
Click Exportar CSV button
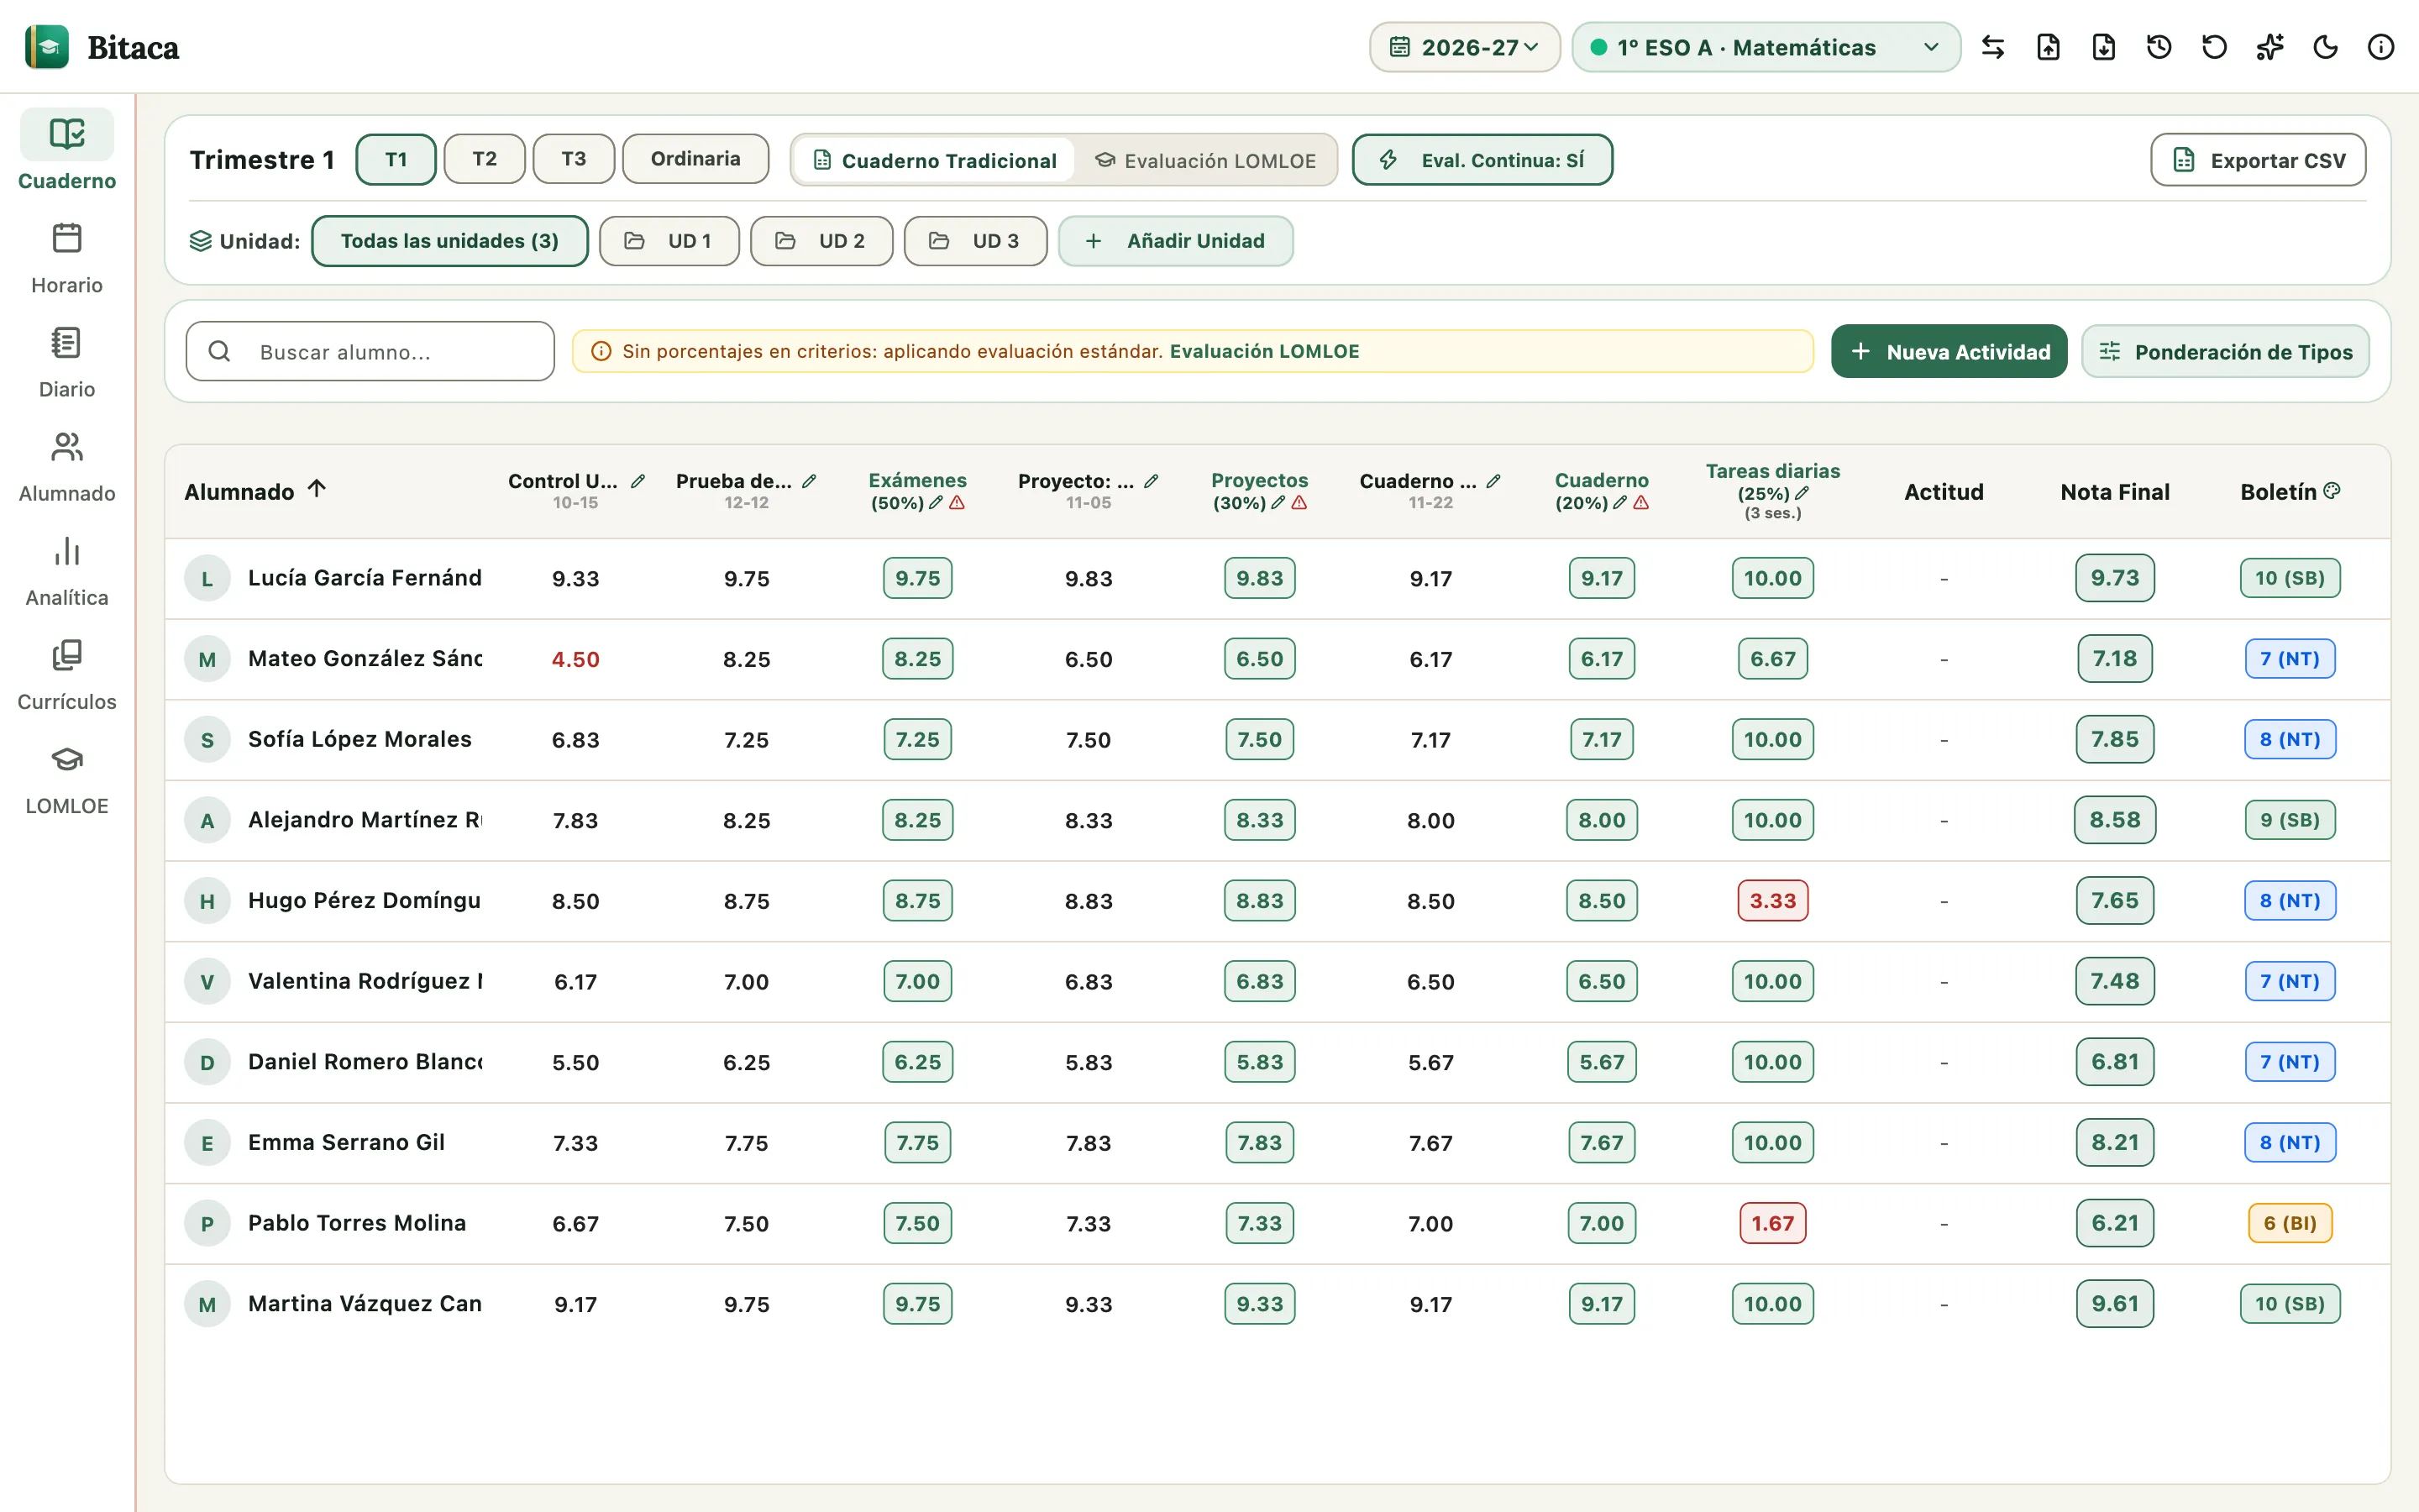[x=2258, y=160]
